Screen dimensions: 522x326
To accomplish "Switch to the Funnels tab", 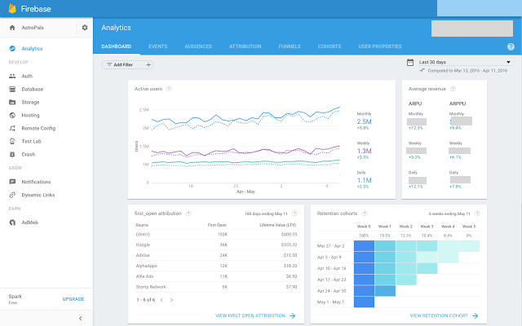I will 290,46.
